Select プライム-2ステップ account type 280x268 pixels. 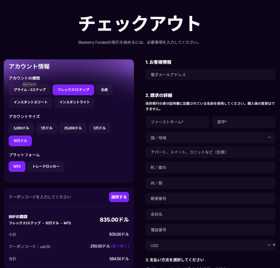(x=30, y=90)
